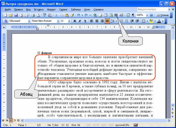Save the document with floppy icon
The image size is (176, 128).
16,15
